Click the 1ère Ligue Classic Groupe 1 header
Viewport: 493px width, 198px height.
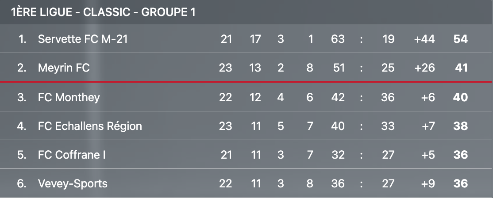point(103,12)
